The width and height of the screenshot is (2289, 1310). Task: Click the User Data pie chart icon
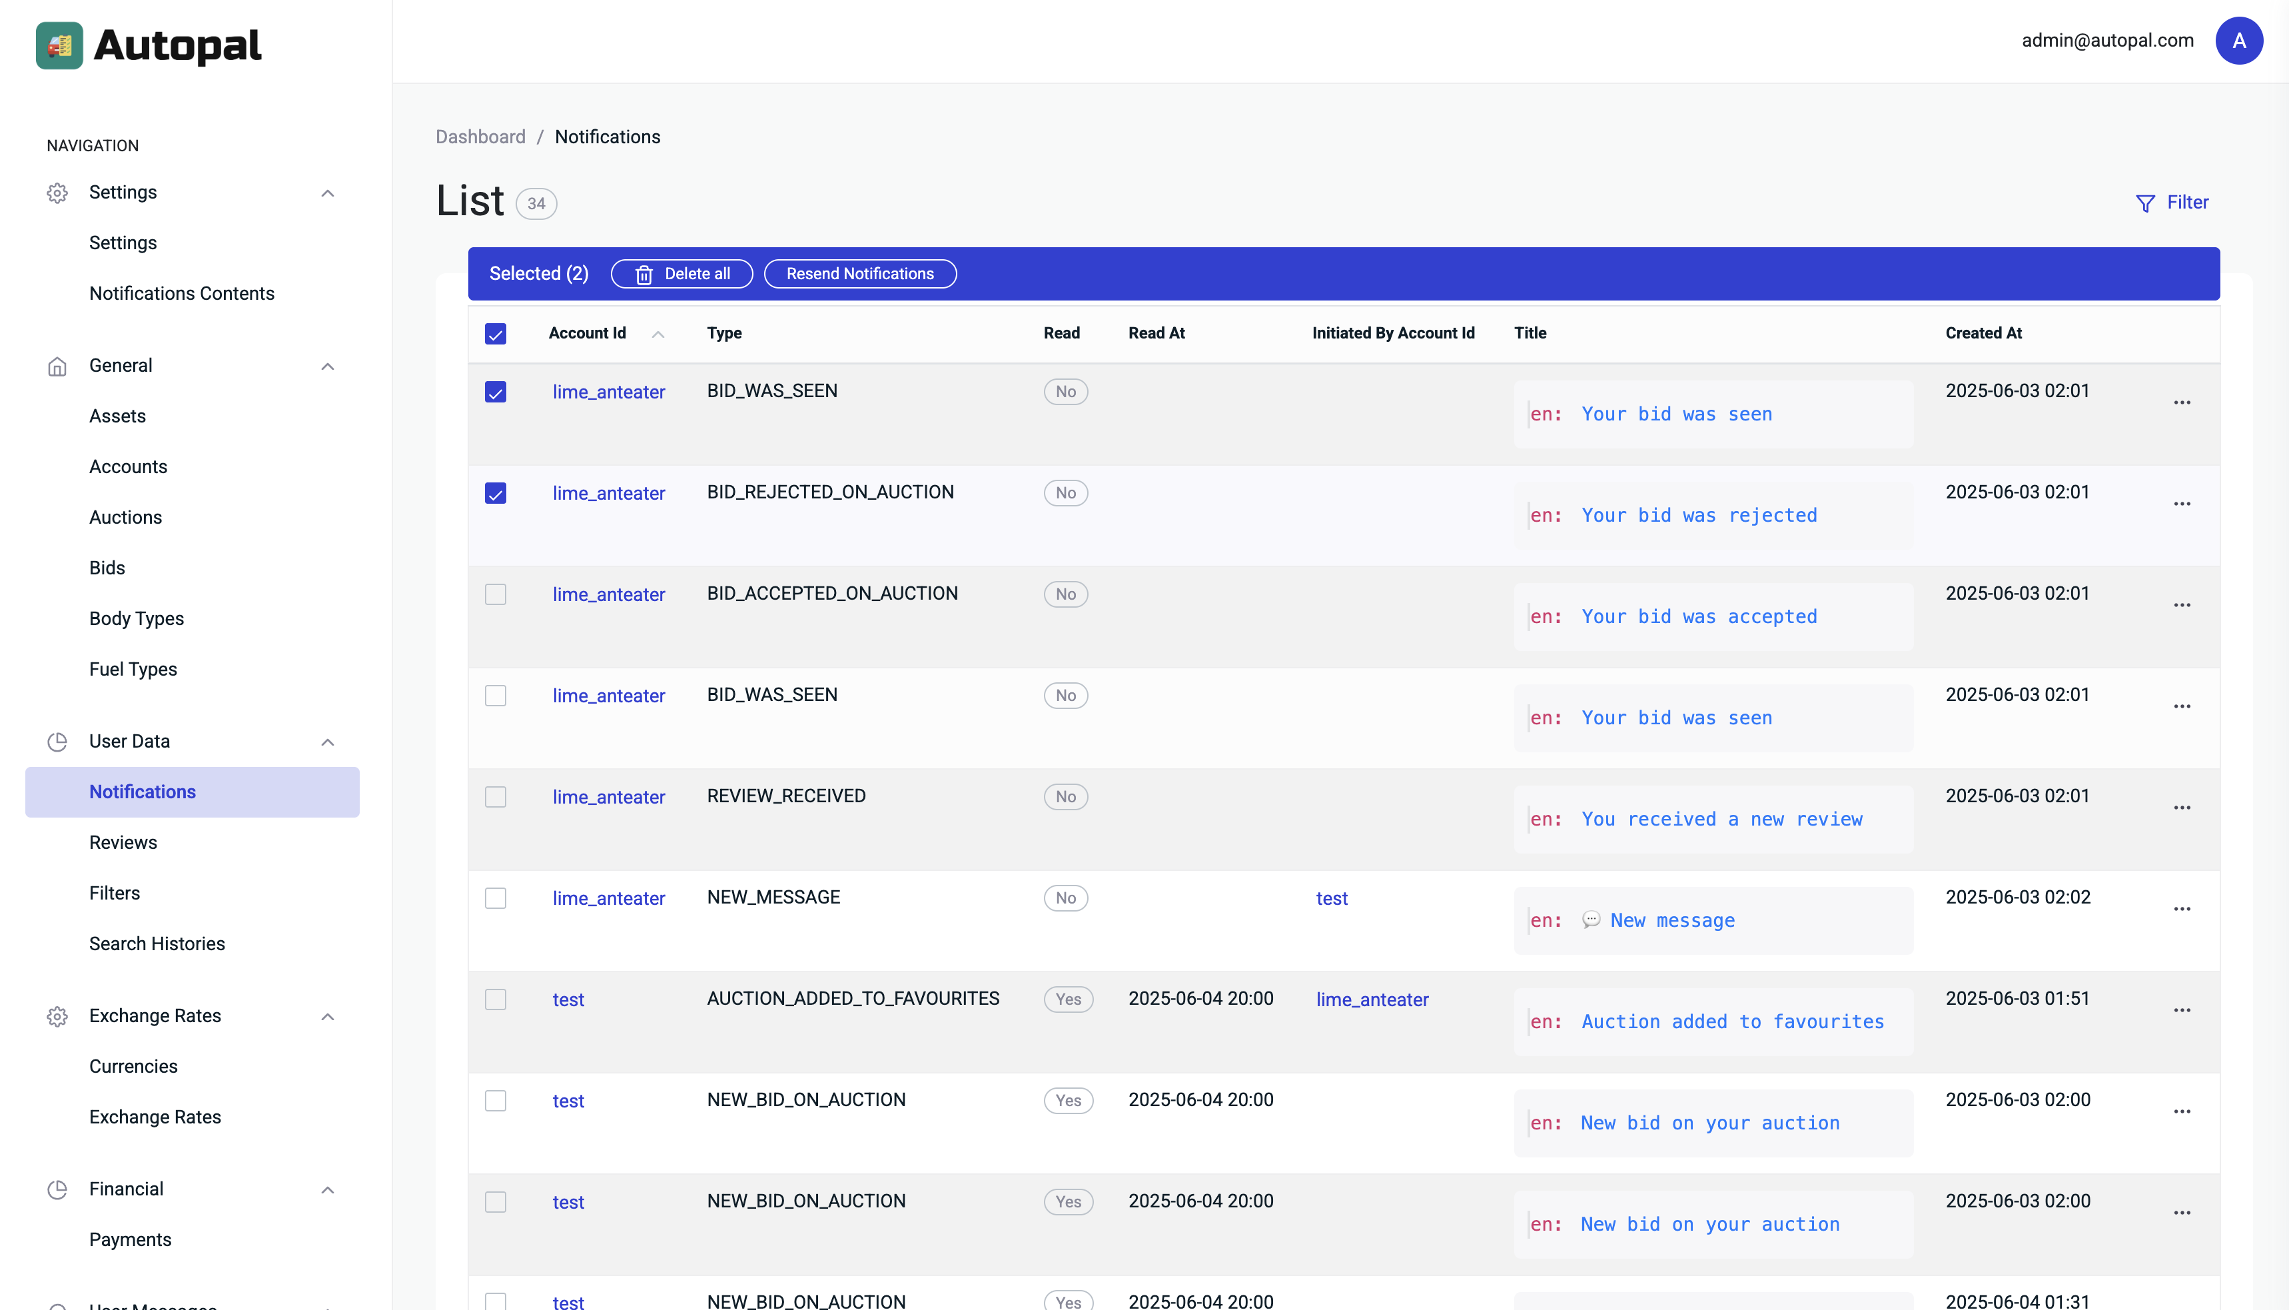57,742
